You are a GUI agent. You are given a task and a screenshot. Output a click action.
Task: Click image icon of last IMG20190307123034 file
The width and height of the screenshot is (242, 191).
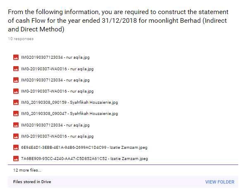pyautogui.click(x=16, y=125)
